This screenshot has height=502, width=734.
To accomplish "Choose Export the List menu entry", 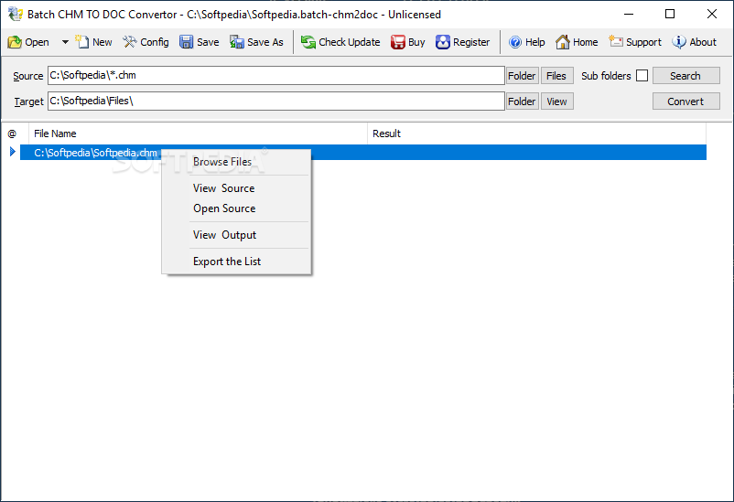I will coord(236,262).
